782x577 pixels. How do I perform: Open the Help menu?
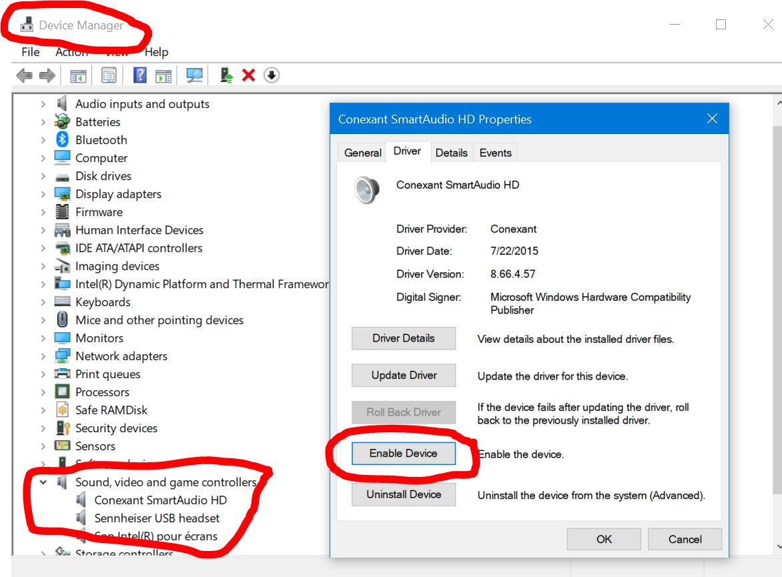(156, 52)
